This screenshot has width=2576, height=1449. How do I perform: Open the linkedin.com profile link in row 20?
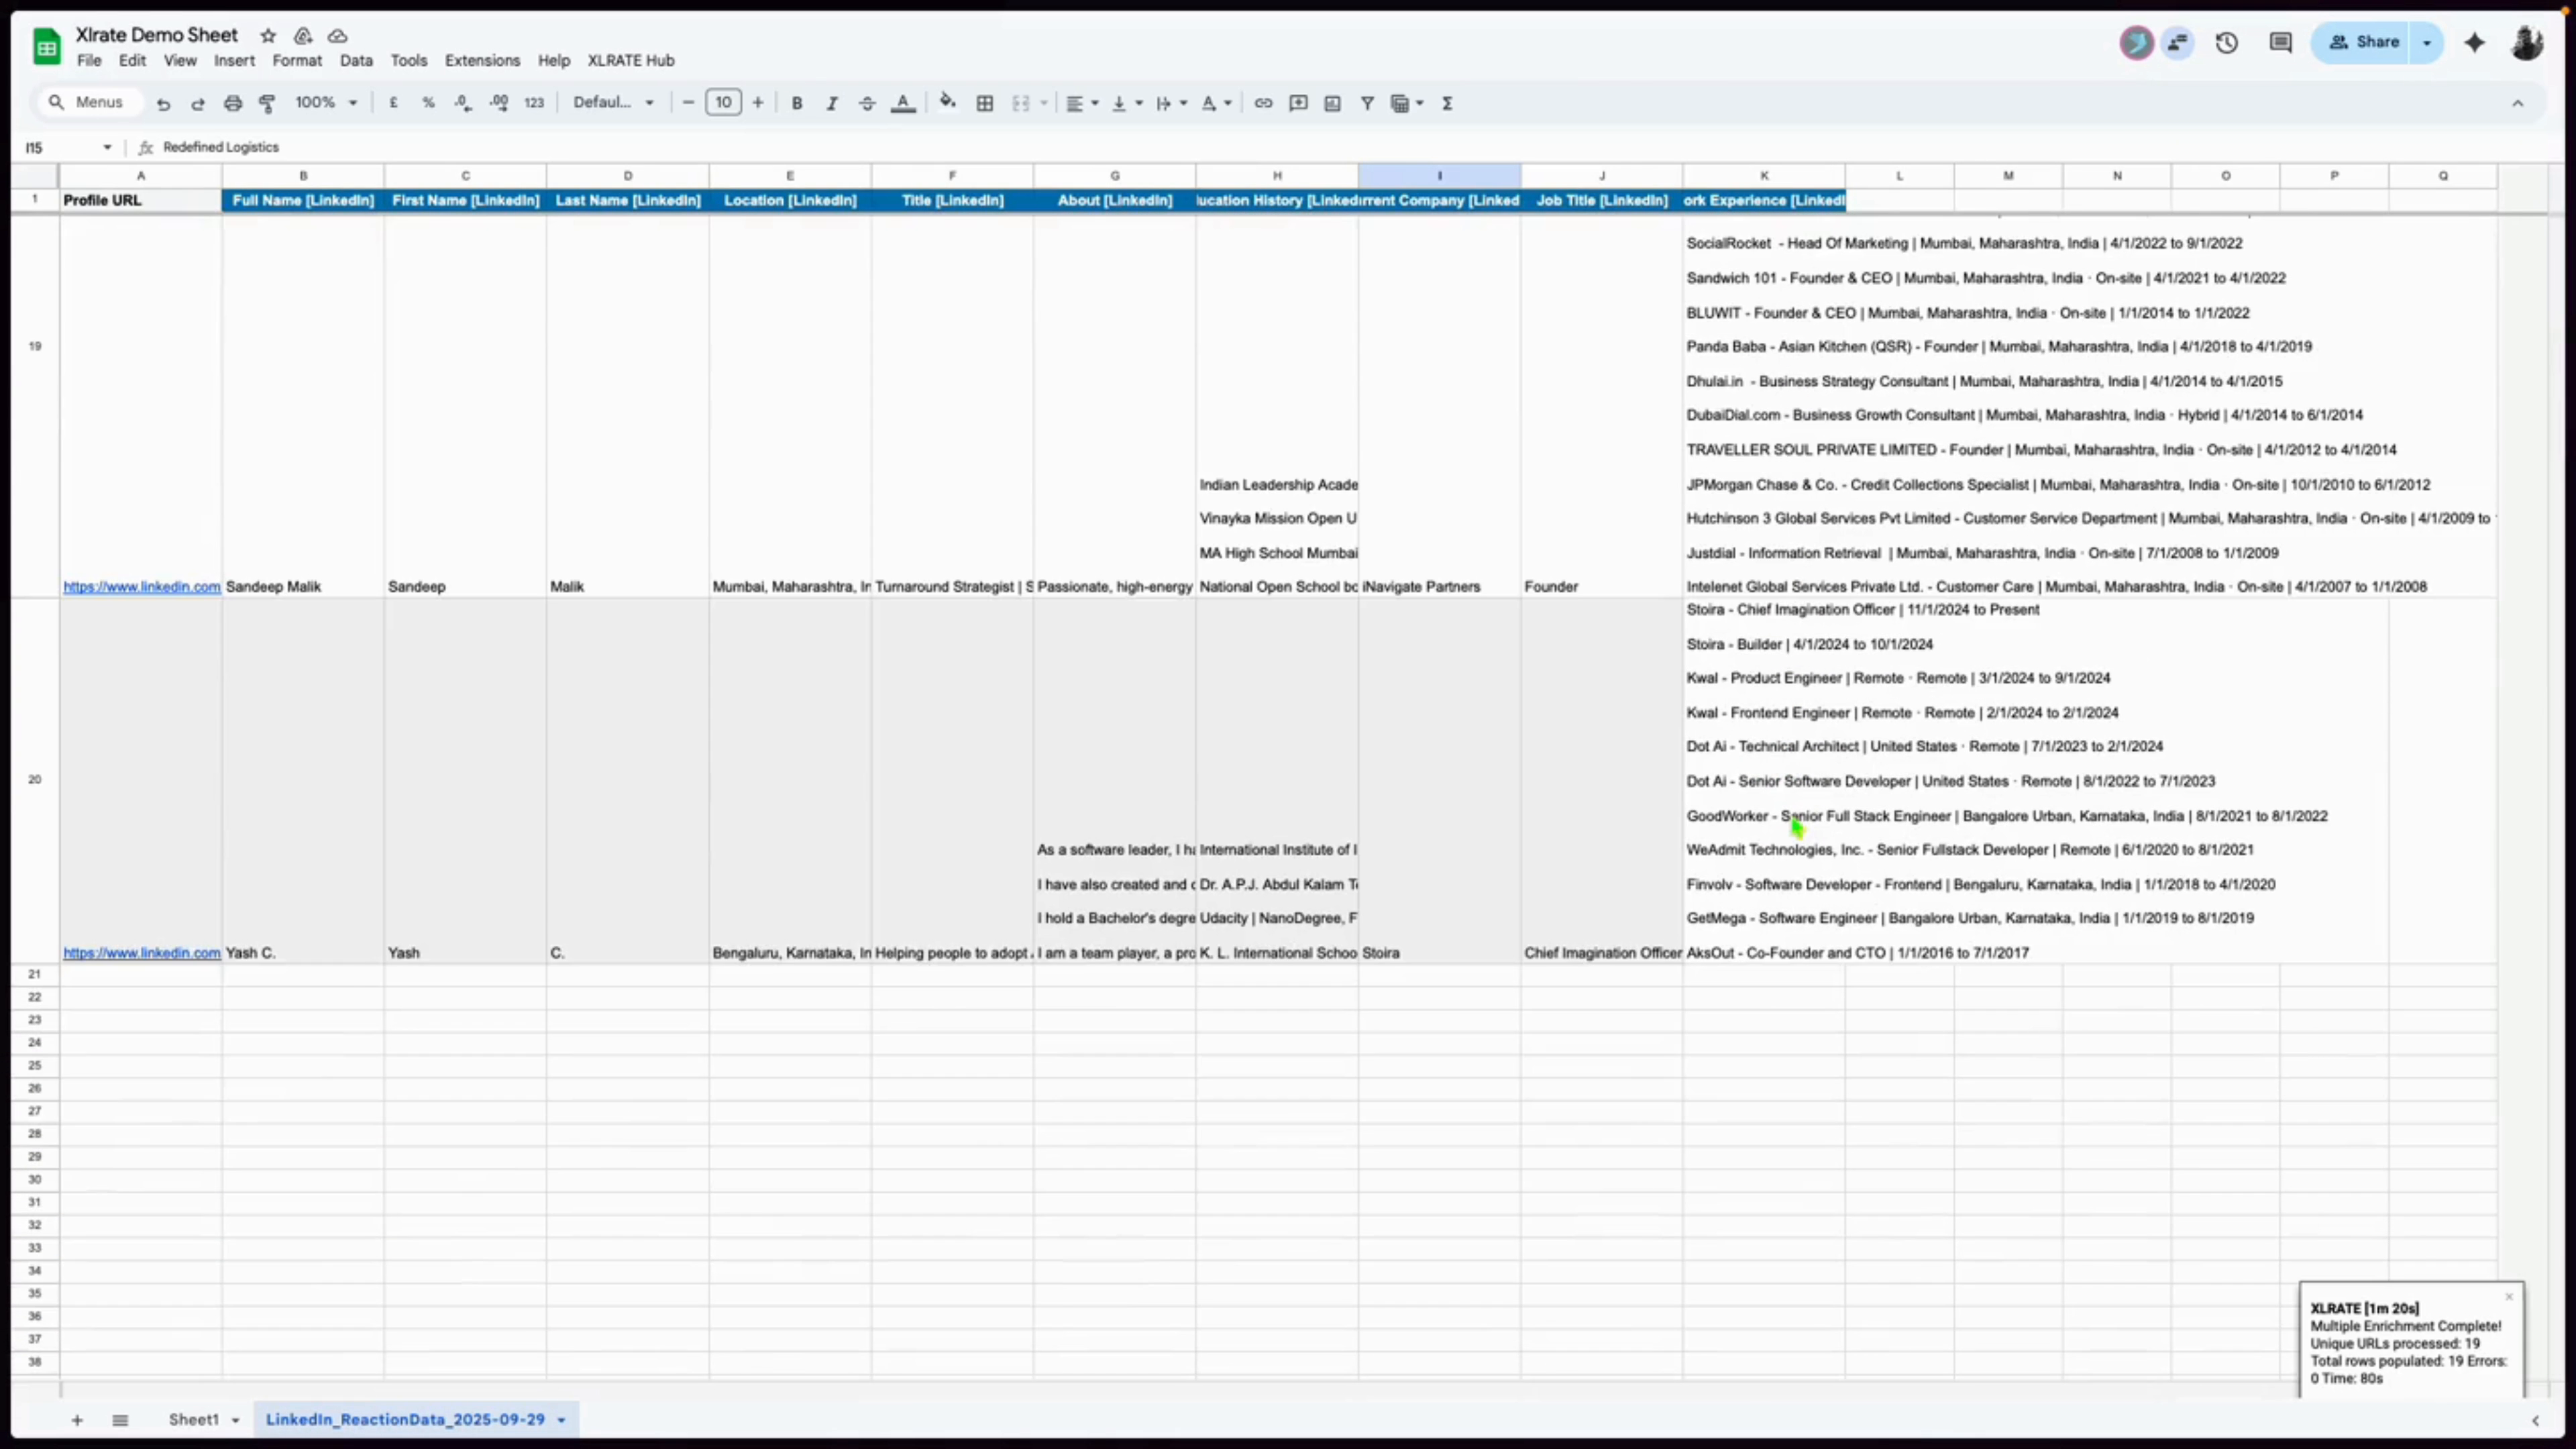[141, 952]
